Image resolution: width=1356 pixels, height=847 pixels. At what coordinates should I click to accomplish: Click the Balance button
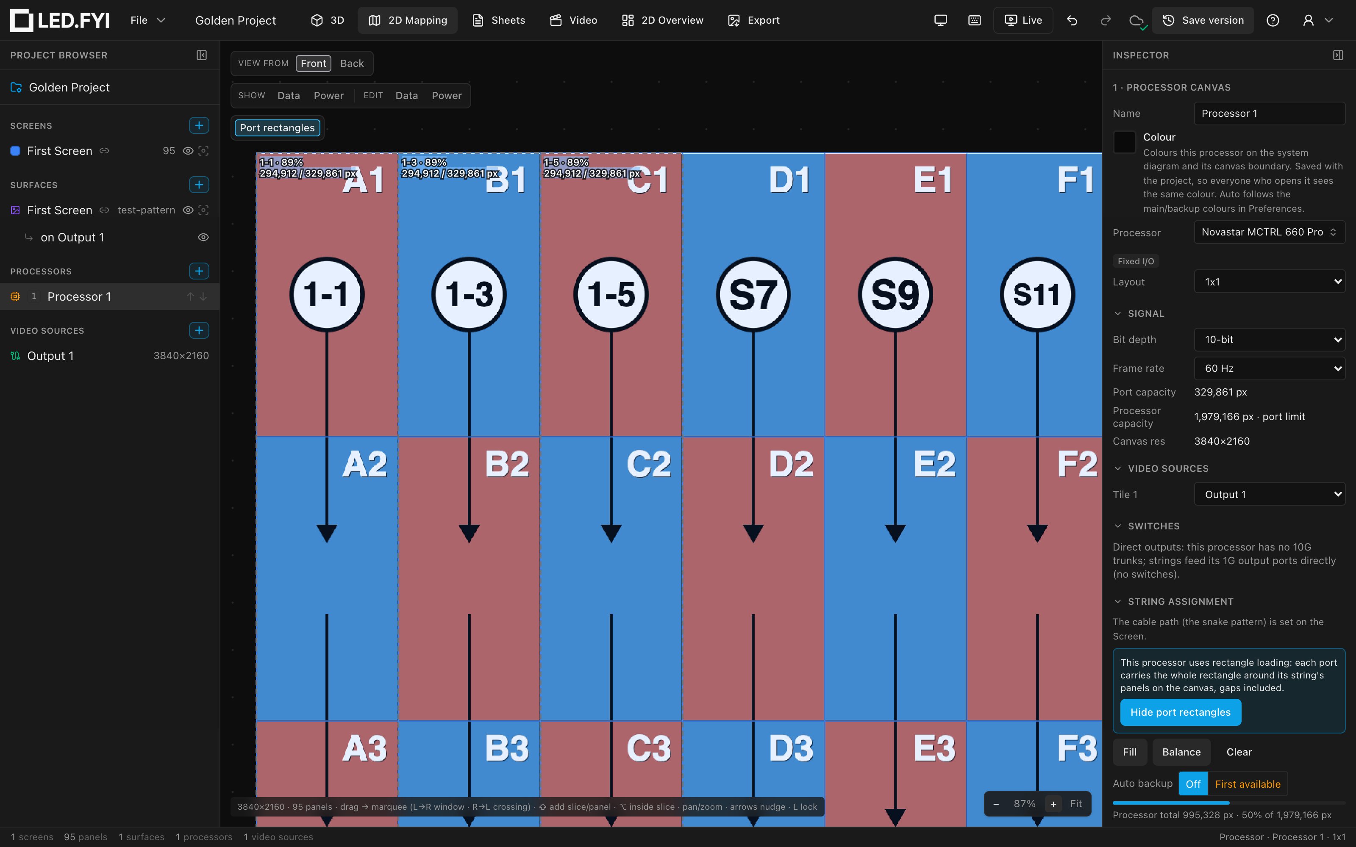tap(1181, 752)
